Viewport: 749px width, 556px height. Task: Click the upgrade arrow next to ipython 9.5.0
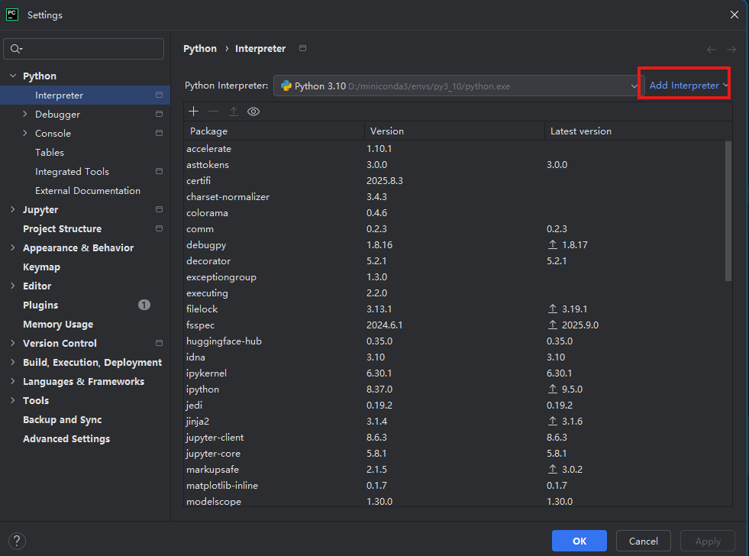click(553, 389)
